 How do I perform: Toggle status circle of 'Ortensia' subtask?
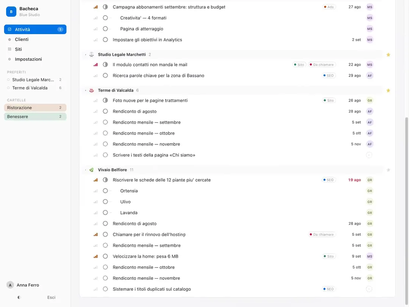105,191
